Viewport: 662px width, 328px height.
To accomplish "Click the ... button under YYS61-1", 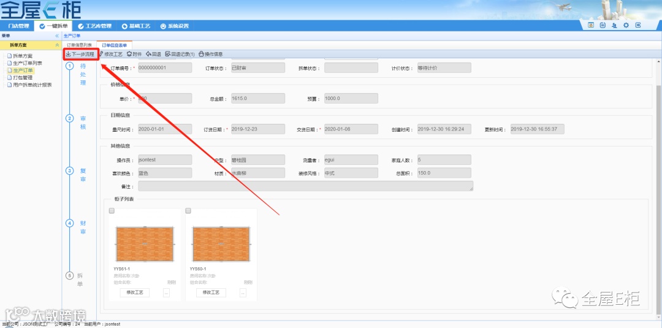I will (166, 292).
